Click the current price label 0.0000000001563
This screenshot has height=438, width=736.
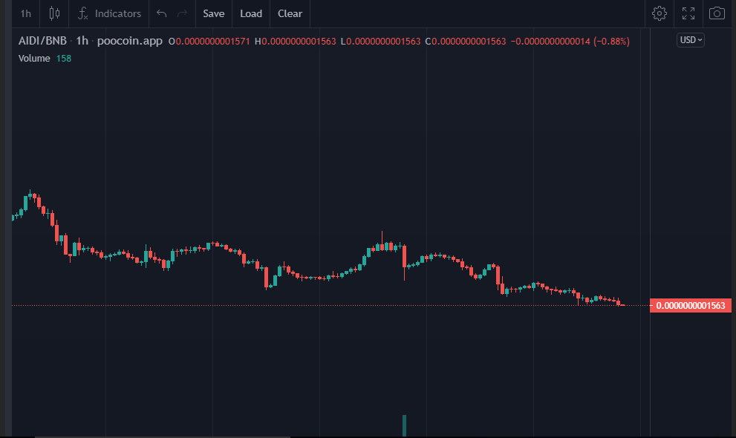[691, 306]
